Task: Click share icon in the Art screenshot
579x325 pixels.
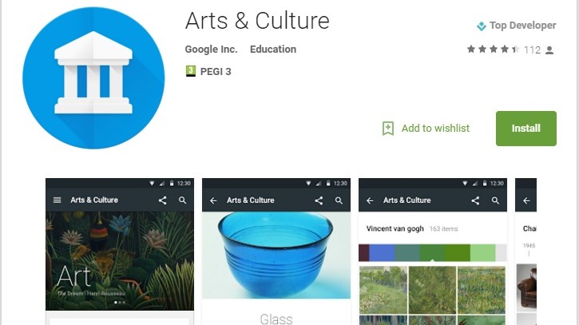Action: 162,200
